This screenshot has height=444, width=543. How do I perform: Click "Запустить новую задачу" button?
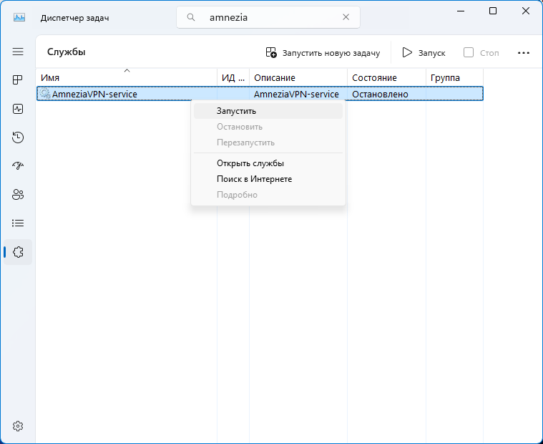pos(323,53)
